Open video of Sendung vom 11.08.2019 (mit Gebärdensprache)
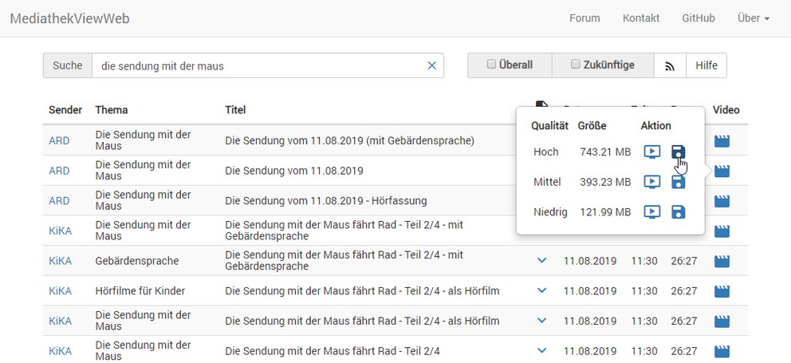The width and height of the screenshot is (791, 363). (x=722, y=141)
